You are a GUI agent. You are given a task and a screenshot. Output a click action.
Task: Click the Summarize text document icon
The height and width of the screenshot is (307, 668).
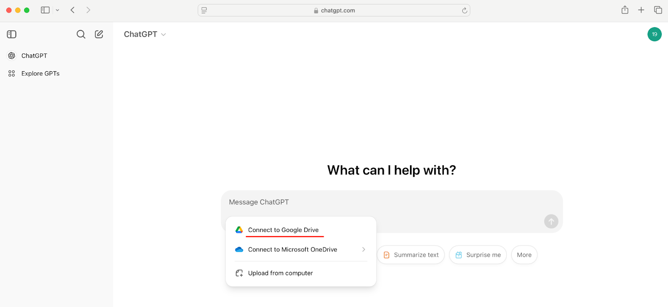click(x=387, y=255)
